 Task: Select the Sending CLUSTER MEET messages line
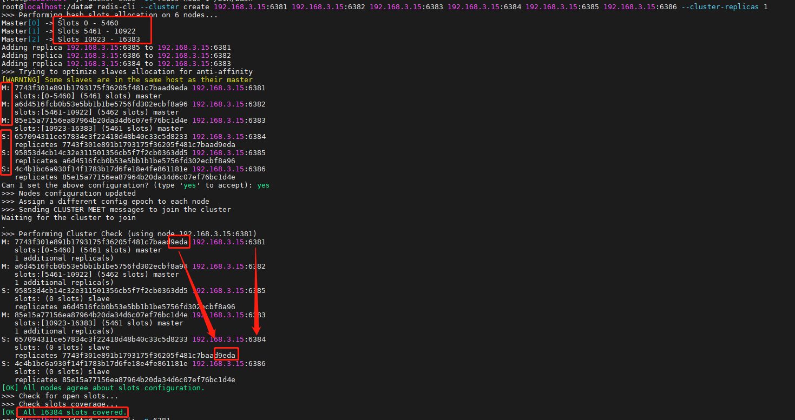pyautogui.click(x=116, y=210)
